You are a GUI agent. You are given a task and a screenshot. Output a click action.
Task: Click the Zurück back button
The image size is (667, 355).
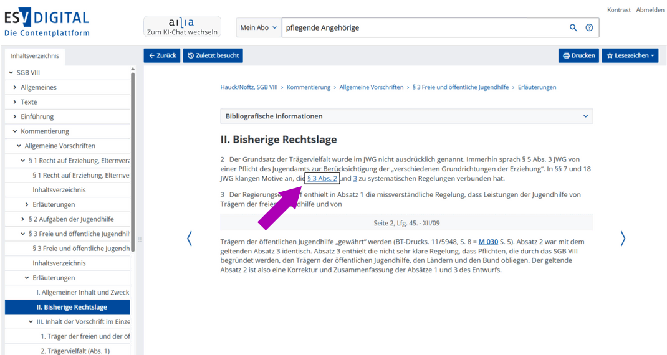(x=162, y=55)
